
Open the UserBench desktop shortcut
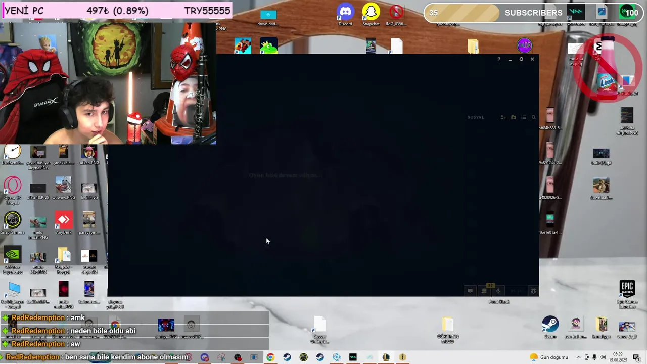[x=12, y=155]
